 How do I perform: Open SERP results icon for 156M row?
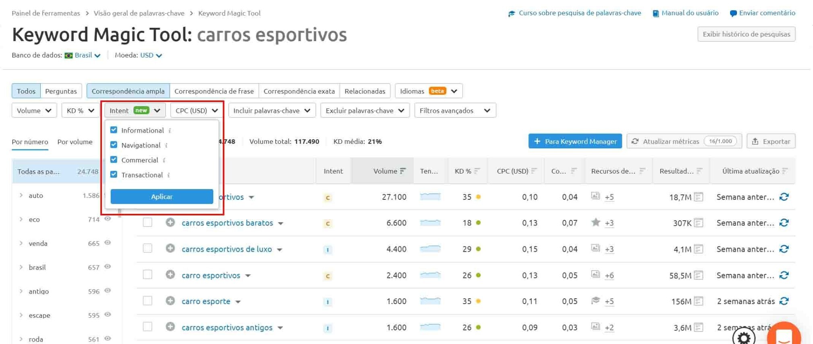699,301
